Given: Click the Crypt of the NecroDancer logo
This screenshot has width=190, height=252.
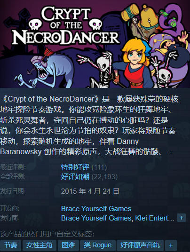Looking at the screenshot, I should point(66,26).
